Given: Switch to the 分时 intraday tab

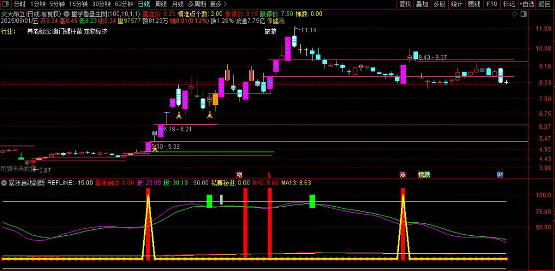Looking at the screenshot, I should (20, 4).
